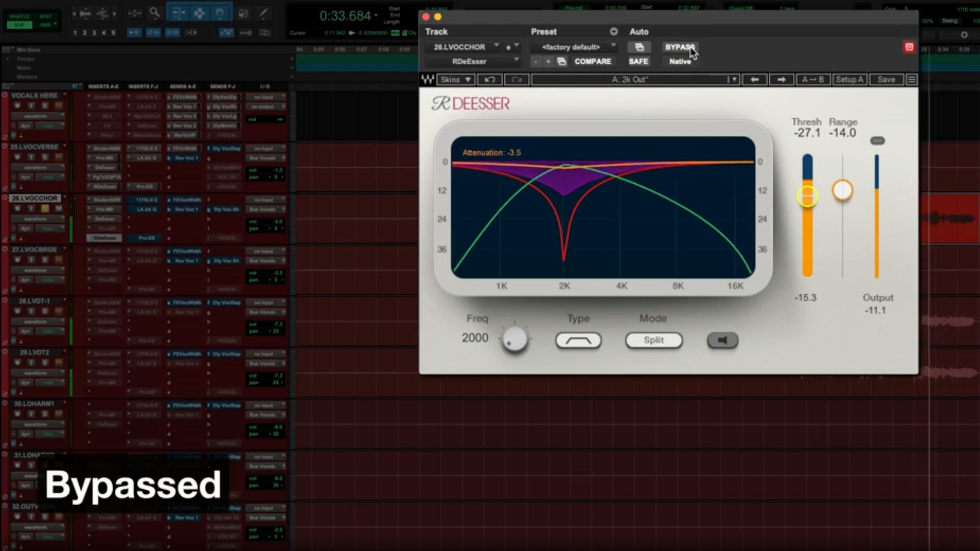
Task: Redo change in RDeEsser toolbar
Action: pos(517,80)
